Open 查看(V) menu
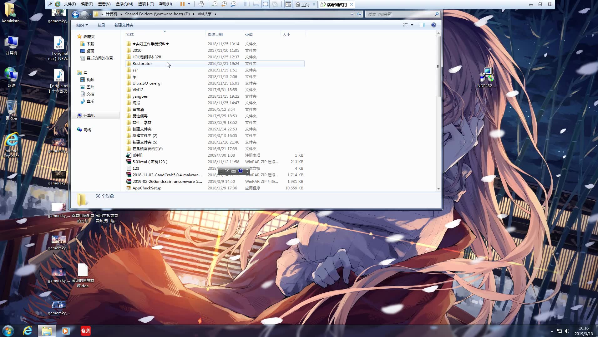Screen dimensions: 598x337 click(x=104, y=4)
